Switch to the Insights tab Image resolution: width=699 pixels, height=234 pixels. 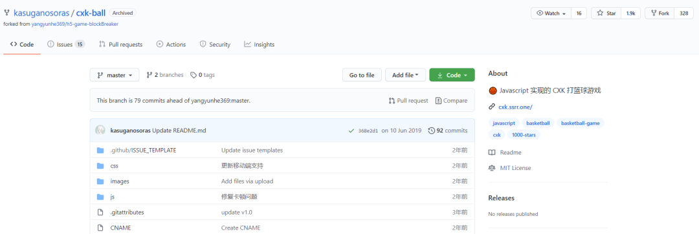click(x=260, y=45)
